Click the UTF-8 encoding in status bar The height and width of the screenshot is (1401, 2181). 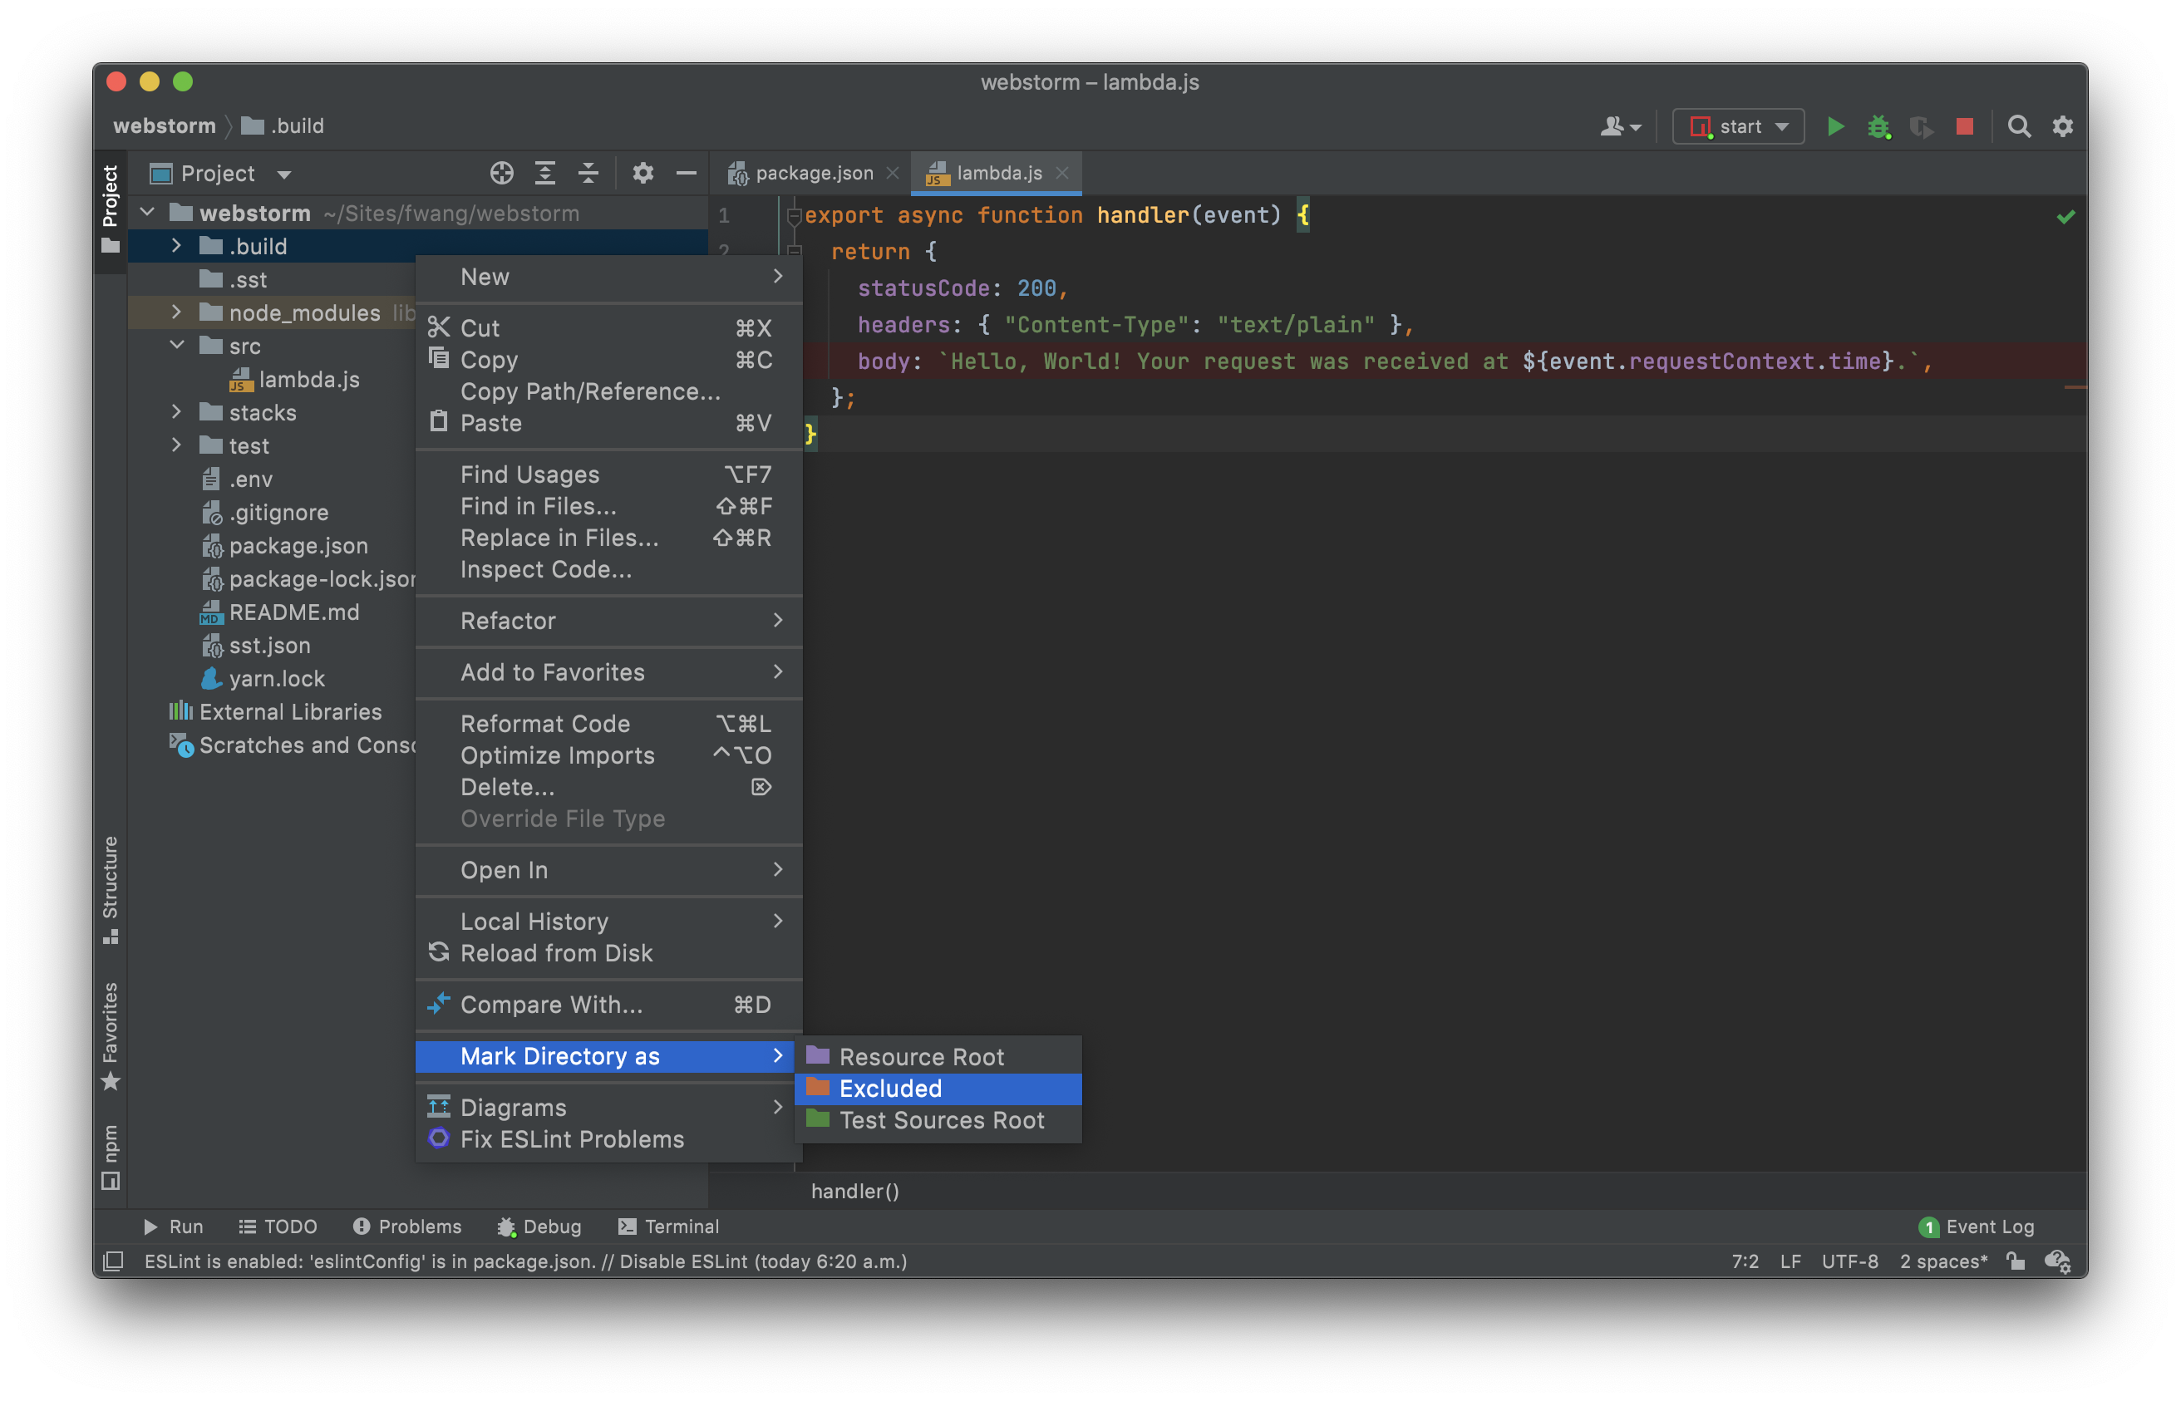[x=1850, y=1261]
